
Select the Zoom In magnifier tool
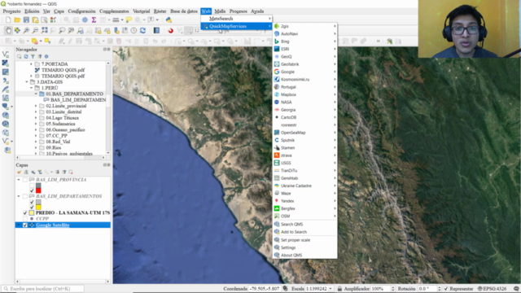(x=26, y=31)
